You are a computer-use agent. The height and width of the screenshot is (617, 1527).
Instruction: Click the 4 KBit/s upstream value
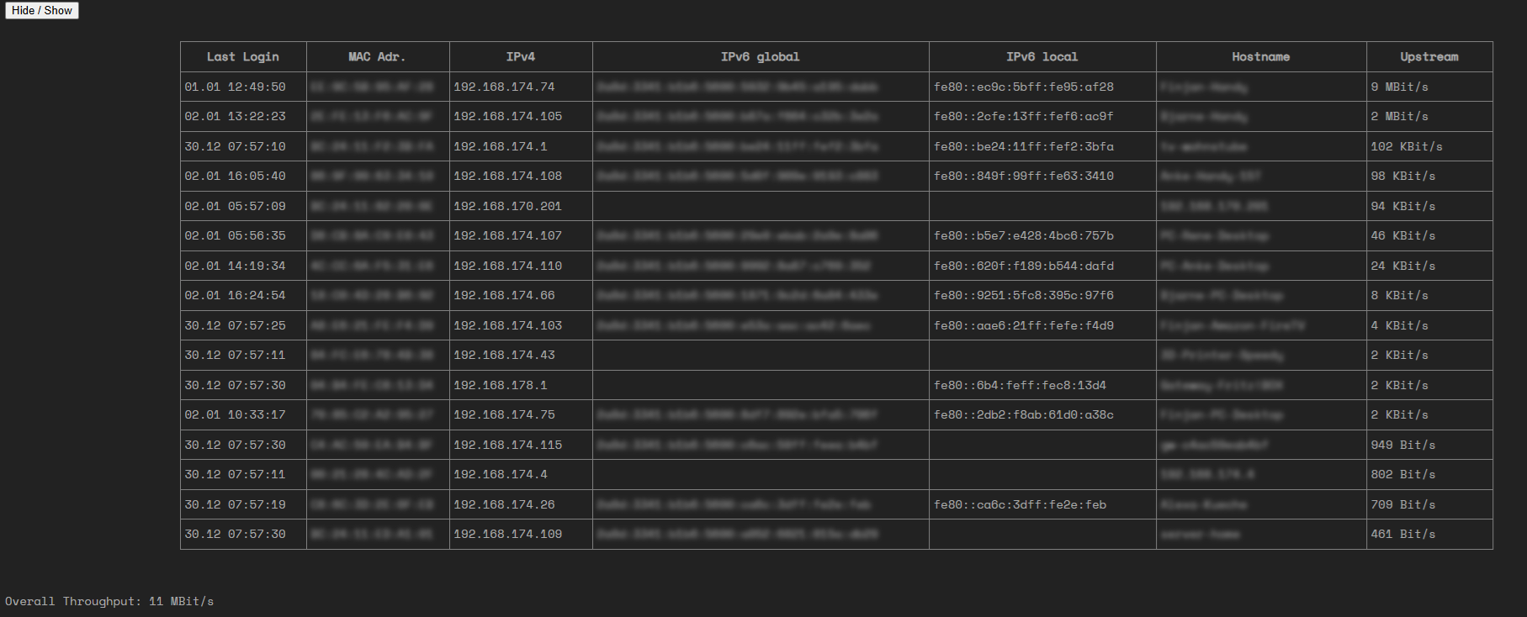[x=1400, y=325]
